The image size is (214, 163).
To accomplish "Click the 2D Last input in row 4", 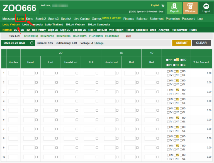I will click(x=49, y=101).
